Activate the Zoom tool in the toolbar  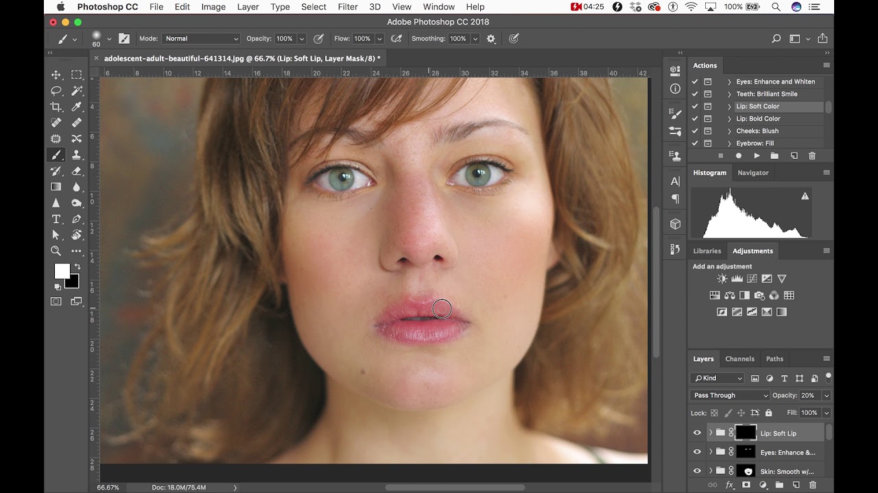click(56, 251)
